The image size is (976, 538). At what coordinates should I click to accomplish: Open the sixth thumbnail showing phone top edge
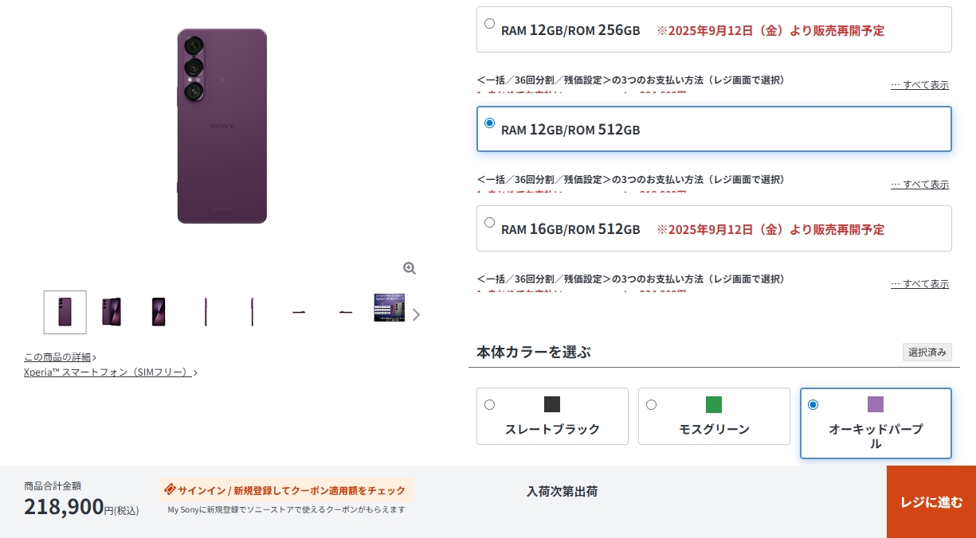pos(299,312)
